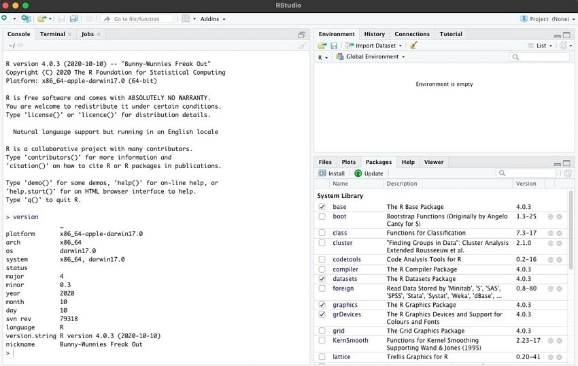Check the boot package checkbox
The width and height of the screenshot is (578, 366).
pyautogui.click(x=322, y=216)
